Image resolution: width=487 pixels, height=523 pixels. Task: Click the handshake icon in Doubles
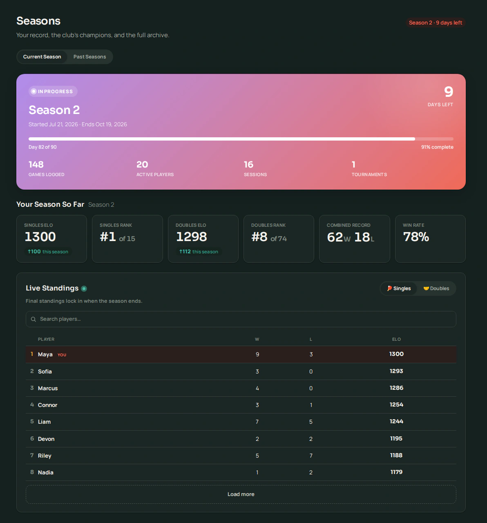(x=426, y=288)
